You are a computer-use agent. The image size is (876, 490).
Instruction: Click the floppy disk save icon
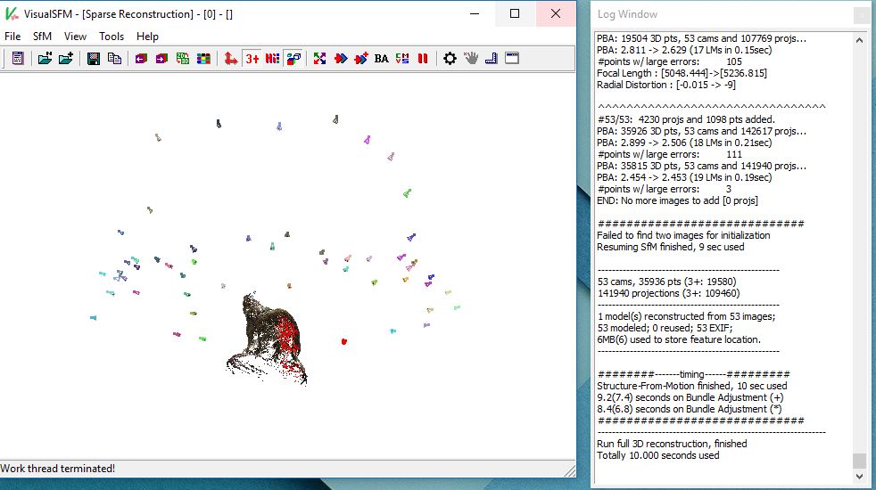pos(93,59)
